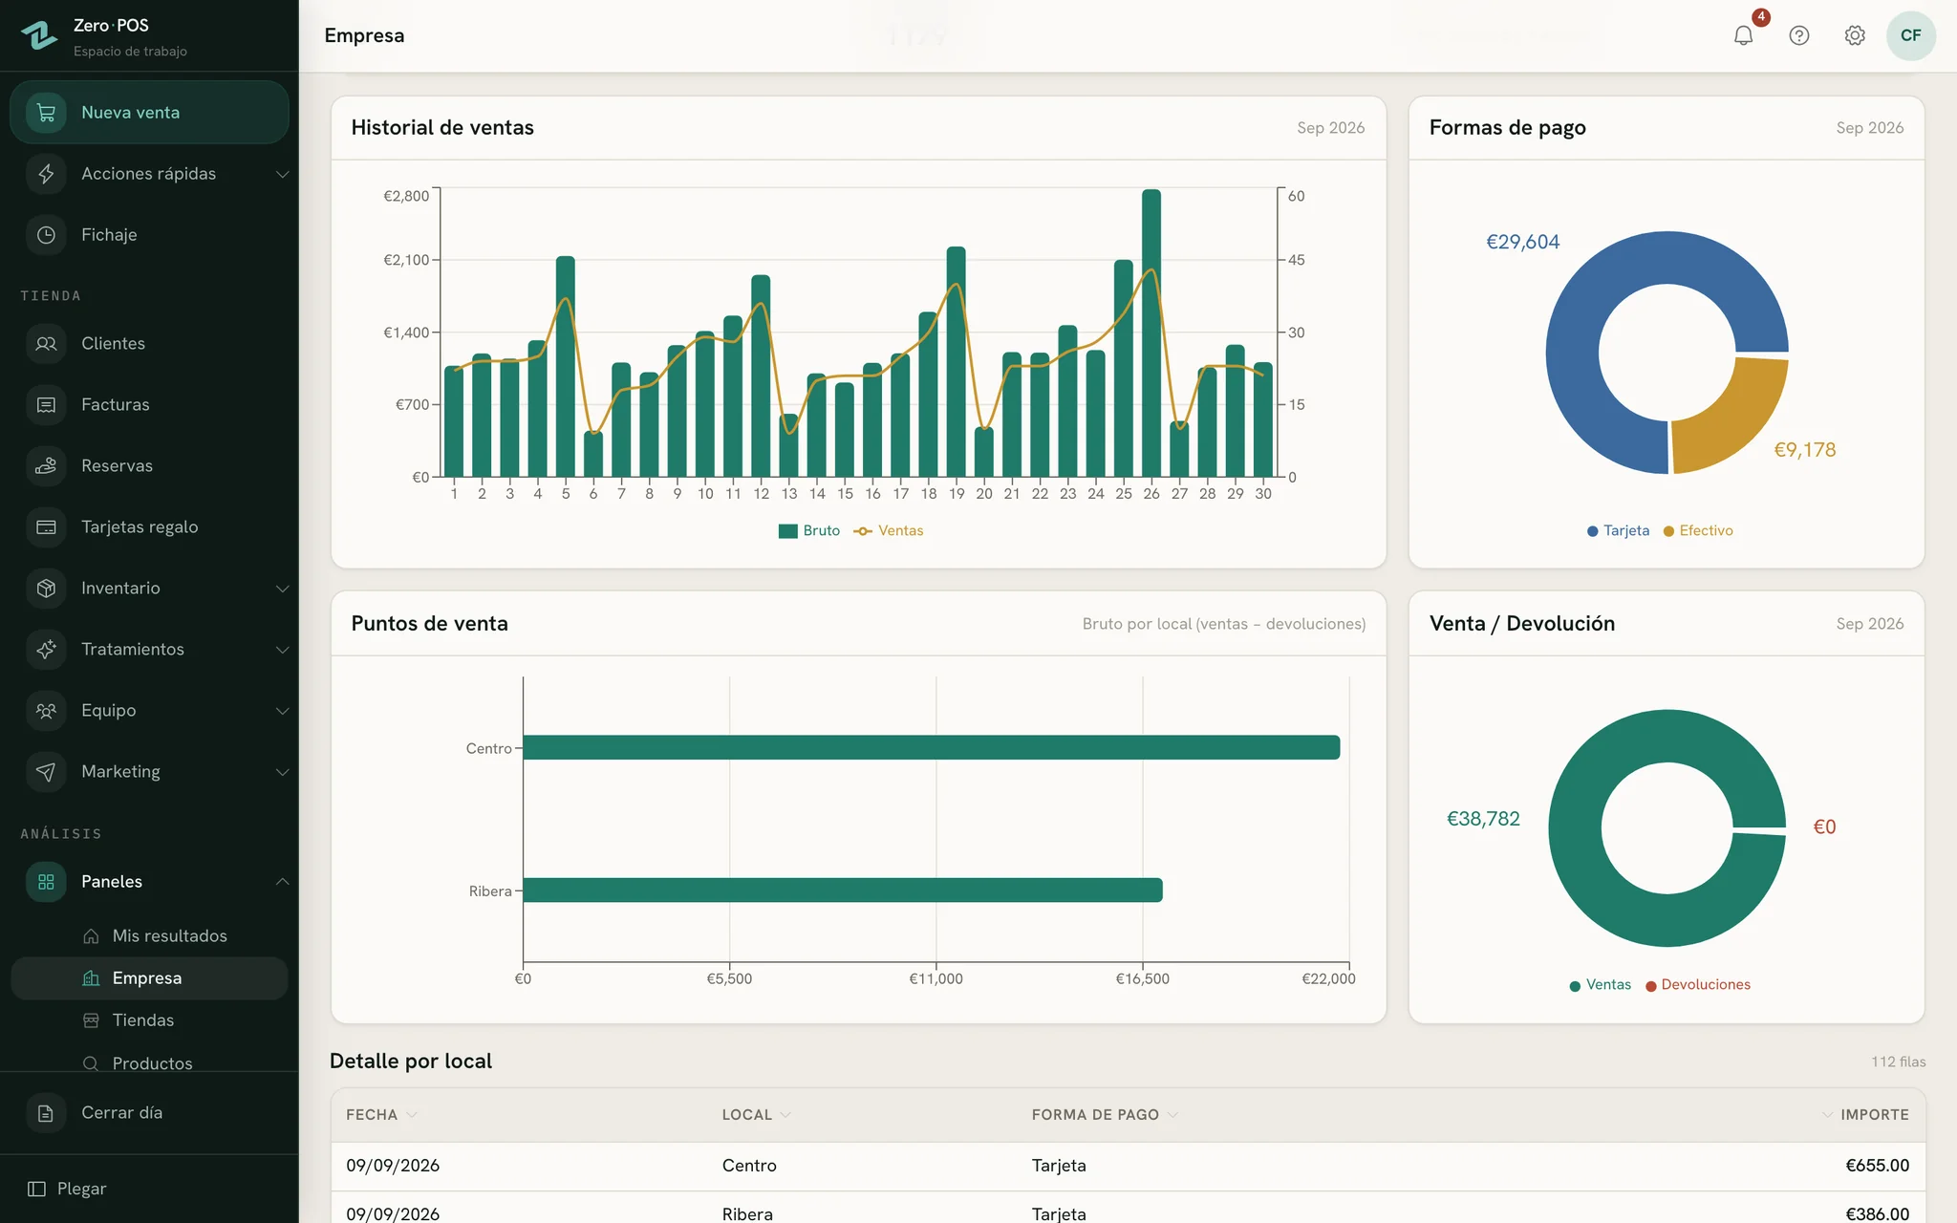1957x1223 pixels.
Task: Expand the Inventario chevron
Action: tap(282, 588)
